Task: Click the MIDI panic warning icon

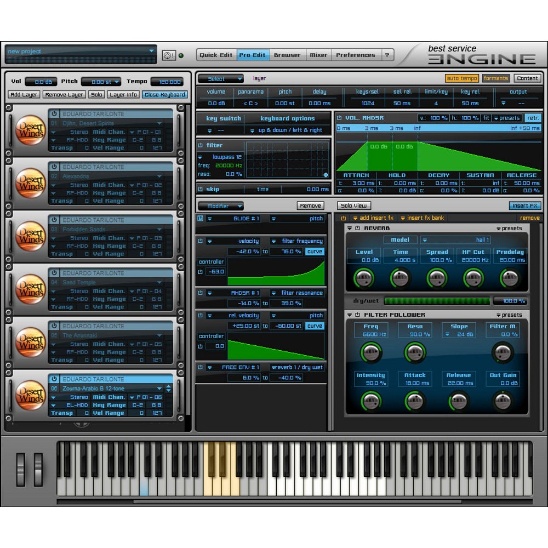Action: [169, 55]
